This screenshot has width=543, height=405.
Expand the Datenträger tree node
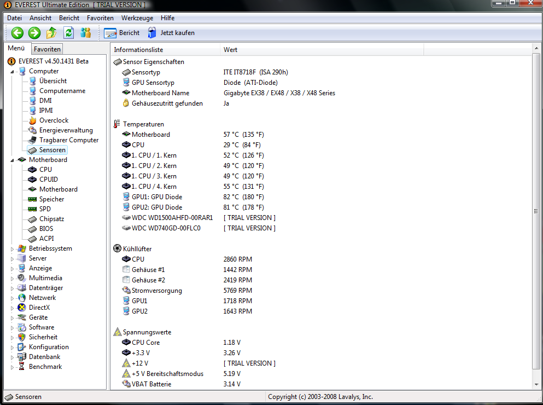pyautogui.click(x=12, y=288)
